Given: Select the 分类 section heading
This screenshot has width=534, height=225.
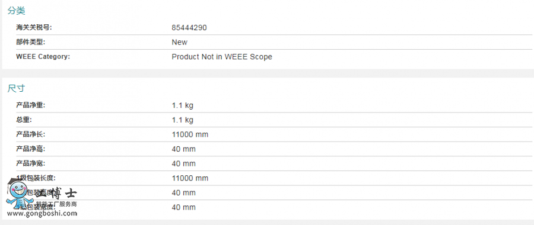Looking at the screenshot, I should (x=17, y=11).
